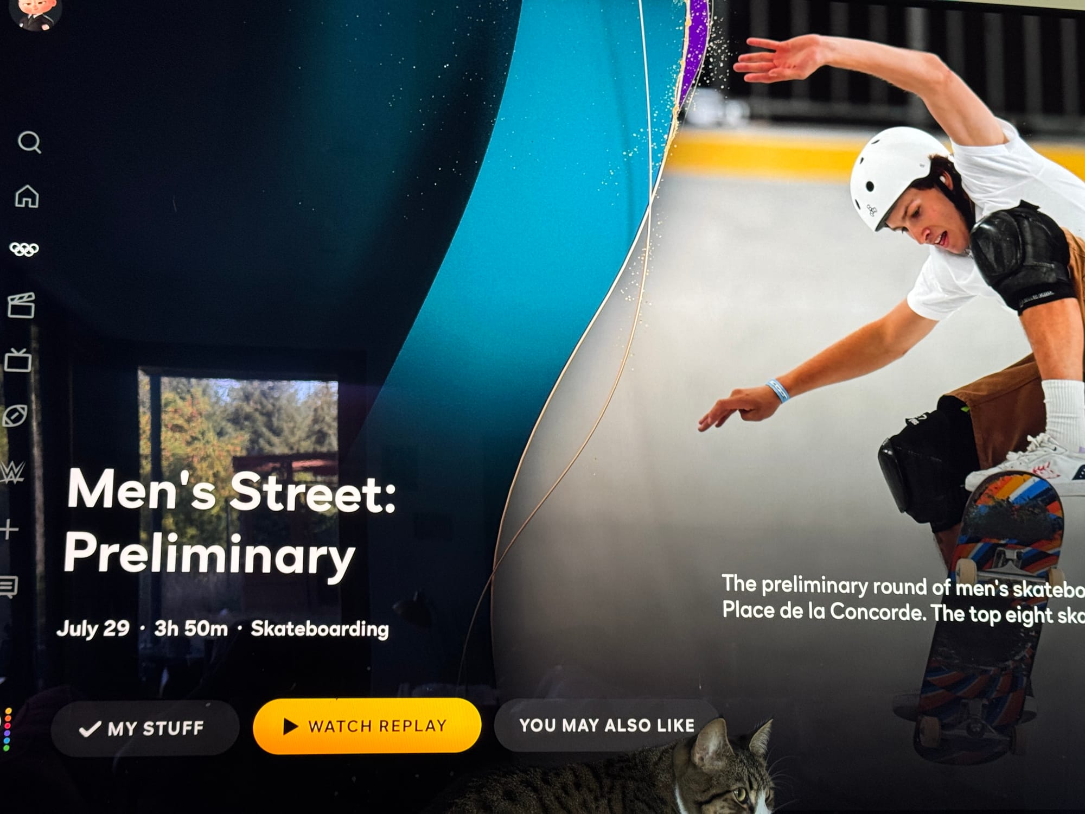
Task: Open TV shows via the television icon
Action: click(x=18, y=360)
